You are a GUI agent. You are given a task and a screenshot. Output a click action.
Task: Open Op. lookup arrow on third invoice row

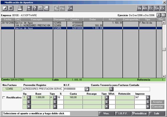29,107
